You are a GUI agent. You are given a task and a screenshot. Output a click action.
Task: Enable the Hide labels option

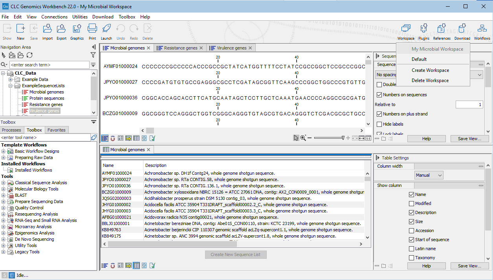(x=379, y=125)
